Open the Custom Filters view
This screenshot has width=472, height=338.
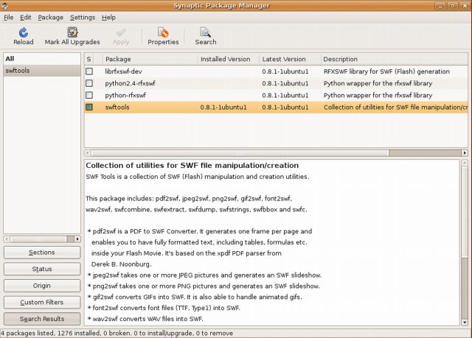pyautogui.click(x=42, y=302)
